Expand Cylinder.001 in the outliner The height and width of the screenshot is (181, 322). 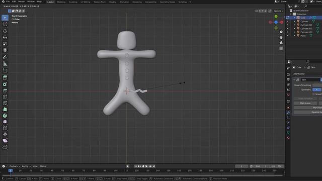click(x=294, y=25)
